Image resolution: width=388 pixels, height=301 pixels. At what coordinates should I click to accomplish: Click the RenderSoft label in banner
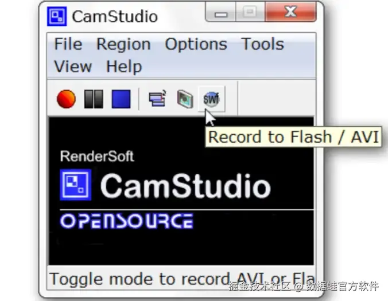(x=97, y=157)
